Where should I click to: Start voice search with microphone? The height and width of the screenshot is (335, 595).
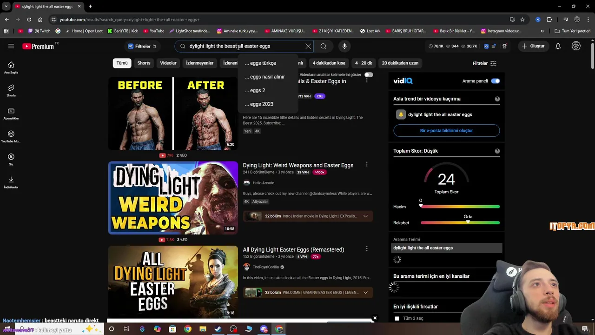click(344, 46)
